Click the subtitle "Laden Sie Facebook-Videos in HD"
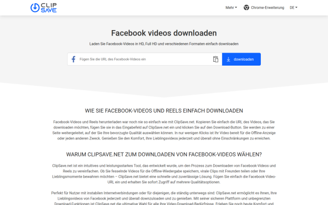The width and height of the screenshot is (328, 205). click(x=164, y=44)
